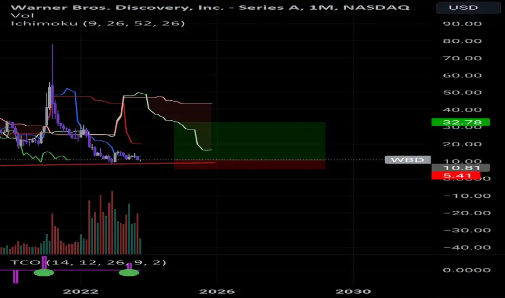Click the 80.00 price scale label
505x298 pixels.
tap(462, 41)
